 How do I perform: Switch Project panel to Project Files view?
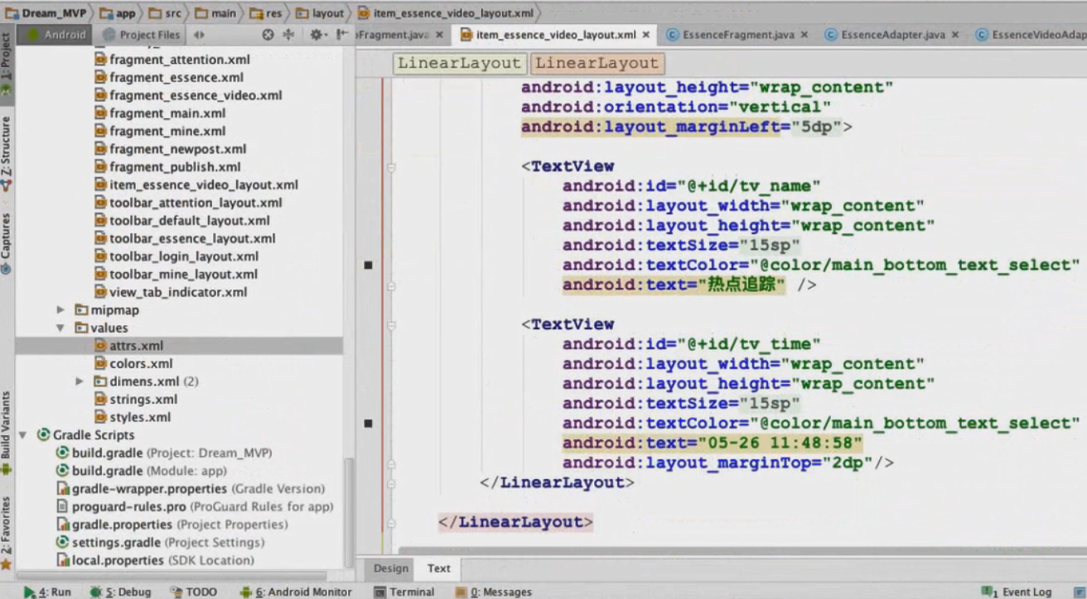click(142, 35)
